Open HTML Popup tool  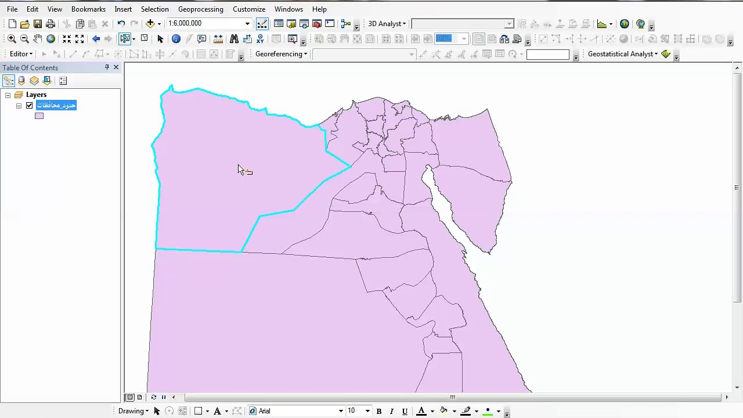coord(201,39)
